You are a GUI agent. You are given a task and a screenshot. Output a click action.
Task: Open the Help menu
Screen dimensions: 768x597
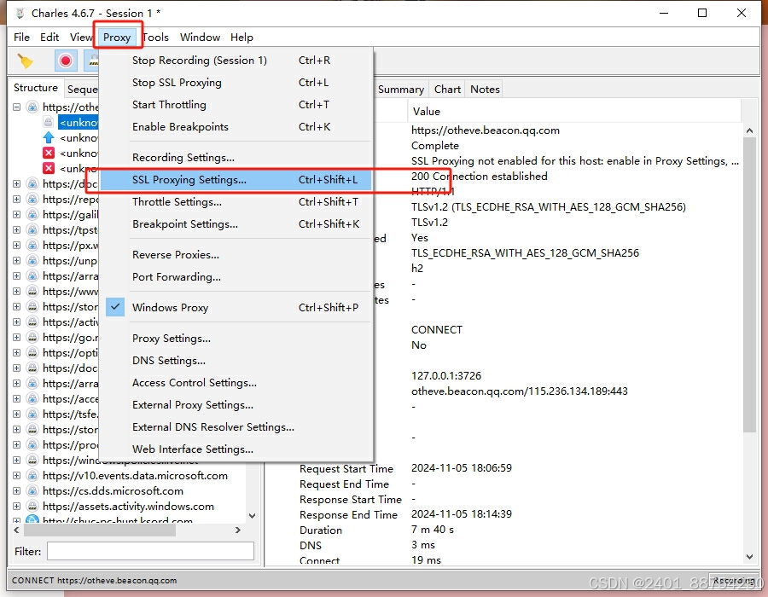(x=242, y=38)
